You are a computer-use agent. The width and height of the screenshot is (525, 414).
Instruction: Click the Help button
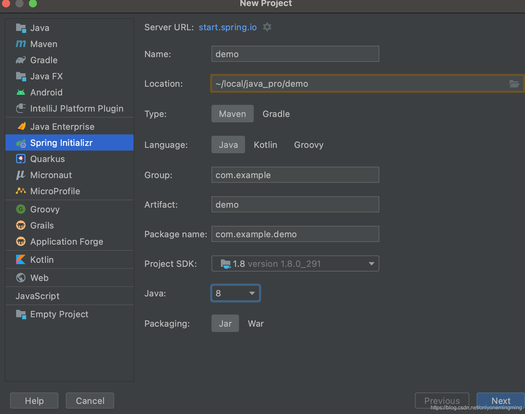coord(34,401)
